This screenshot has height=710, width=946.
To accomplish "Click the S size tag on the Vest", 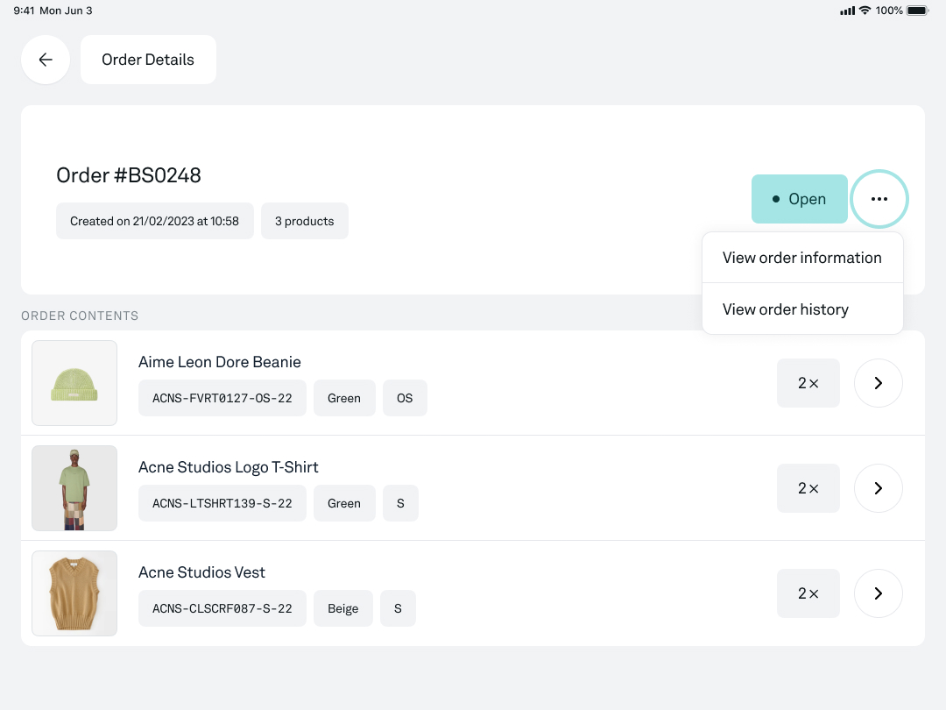I will coord(399,608).
